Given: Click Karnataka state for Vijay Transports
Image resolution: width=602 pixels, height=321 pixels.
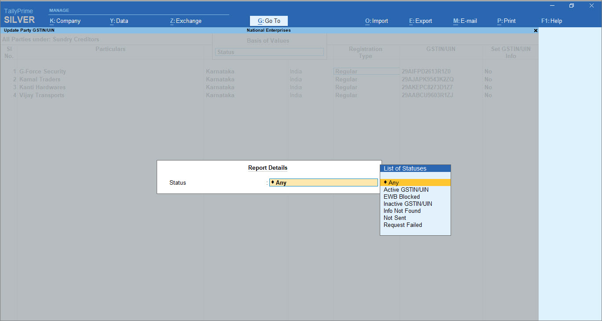Looking at the screenshot, I should coord(220,95).
